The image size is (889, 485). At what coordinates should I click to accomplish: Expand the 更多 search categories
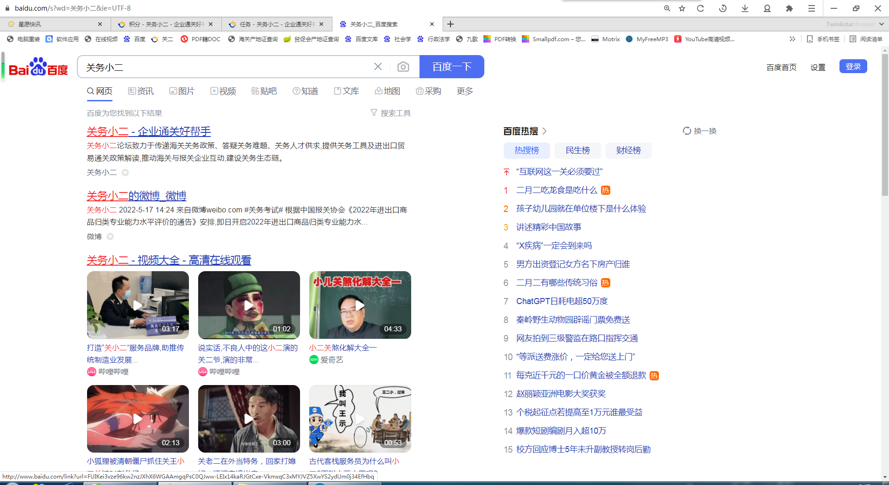[x=465, y=91]
